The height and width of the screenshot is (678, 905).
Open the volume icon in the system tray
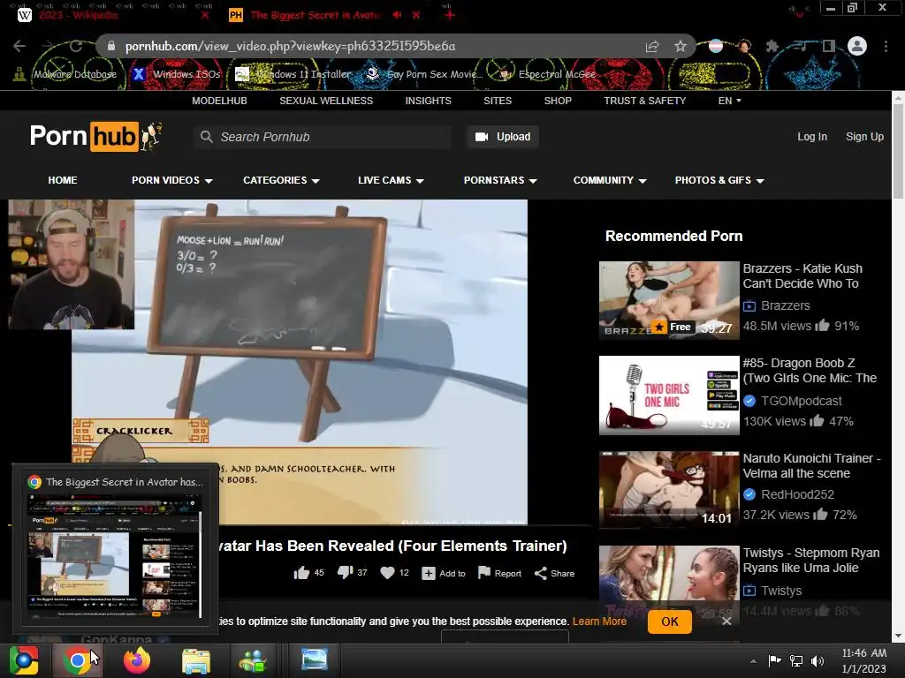click(x=818, y=660)
